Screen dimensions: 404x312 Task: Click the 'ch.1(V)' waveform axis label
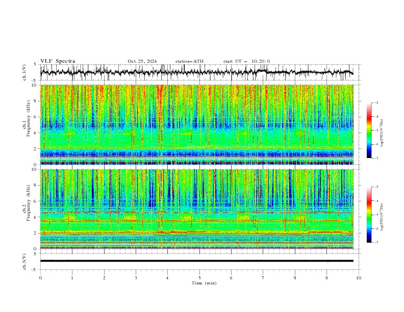(24, 72)
